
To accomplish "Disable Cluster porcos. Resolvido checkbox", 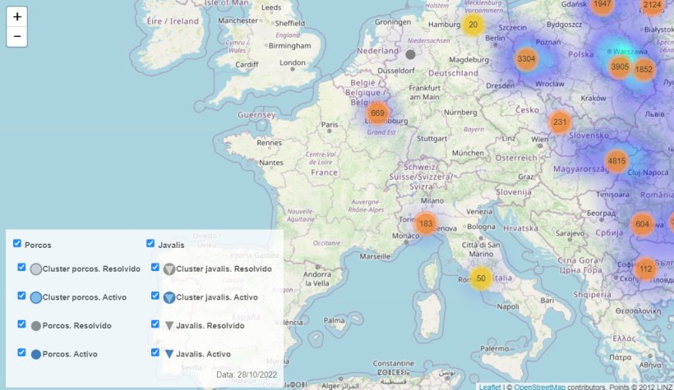I will tap(22, 268).
